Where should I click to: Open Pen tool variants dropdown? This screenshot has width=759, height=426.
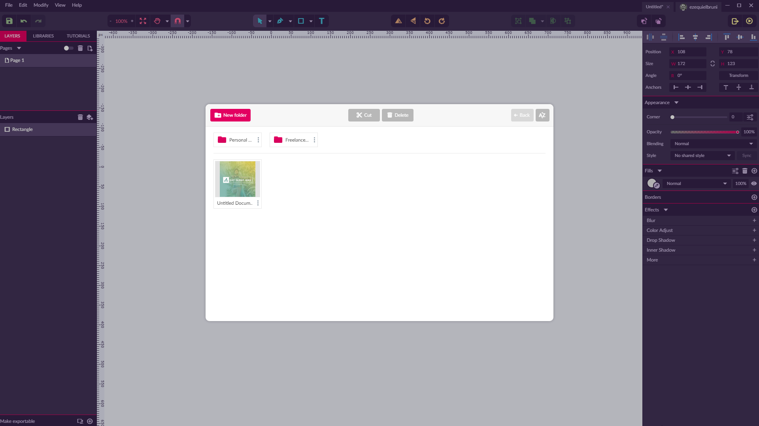[x=291, y=21]
